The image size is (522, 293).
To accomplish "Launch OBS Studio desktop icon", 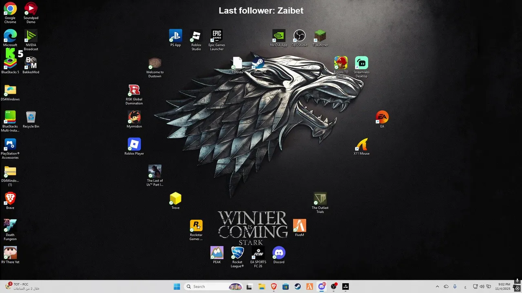I will point(299,38).
